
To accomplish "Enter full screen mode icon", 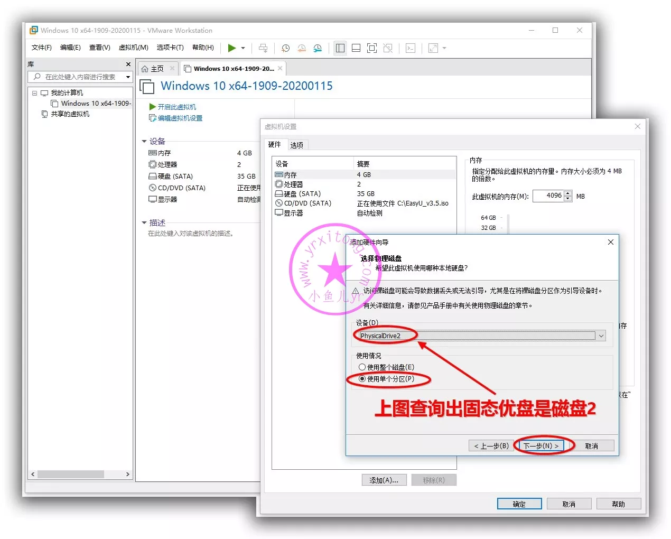I will [372, 48].
